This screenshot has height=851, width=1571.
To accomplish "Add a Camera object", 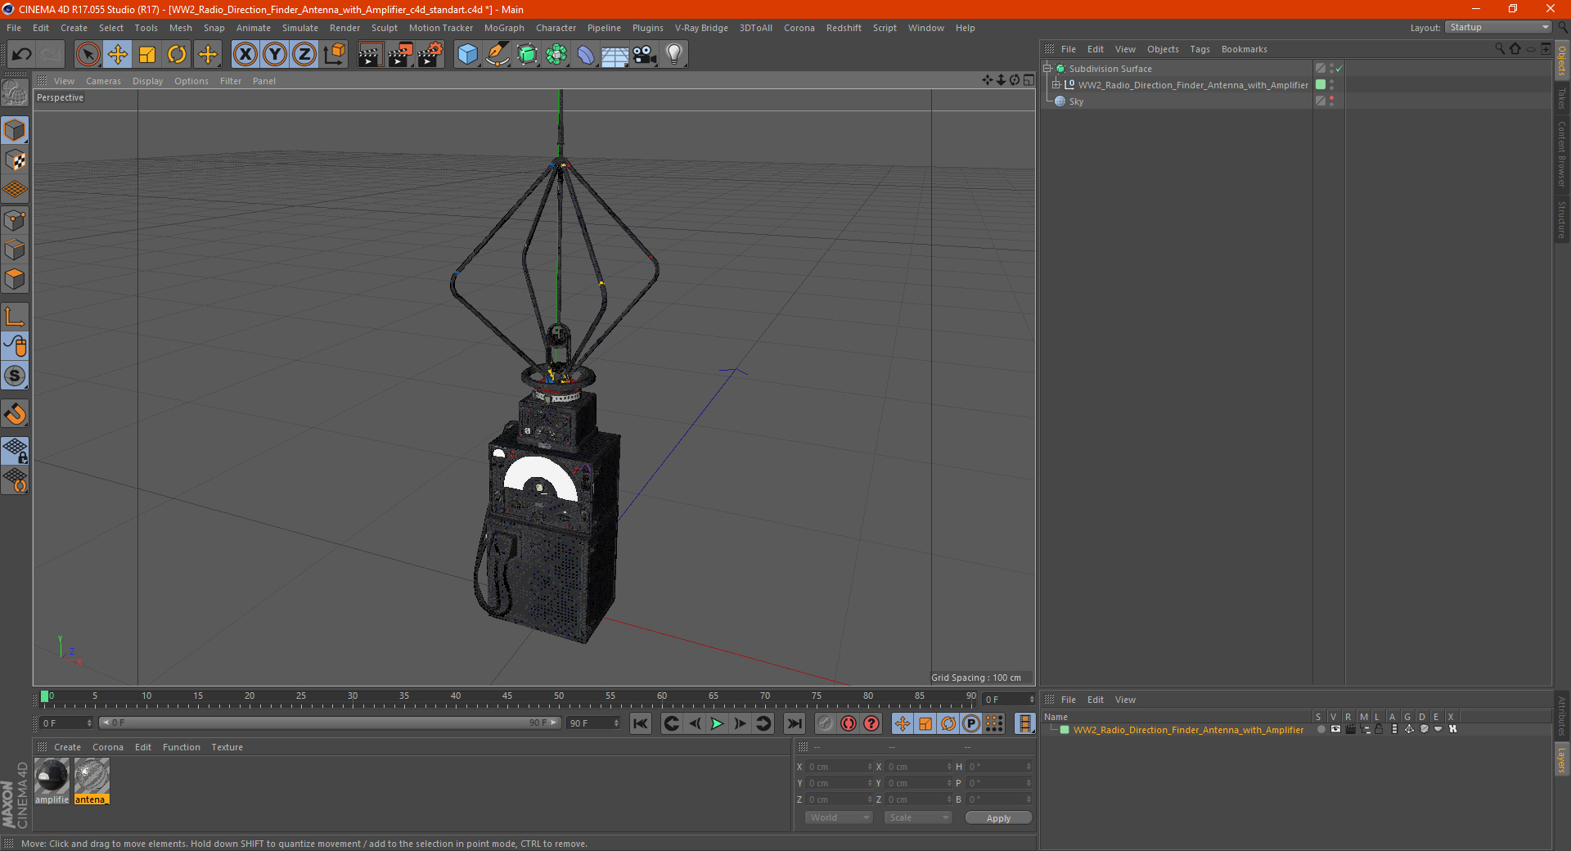I will pyautogui.click(x=645, y=55).
